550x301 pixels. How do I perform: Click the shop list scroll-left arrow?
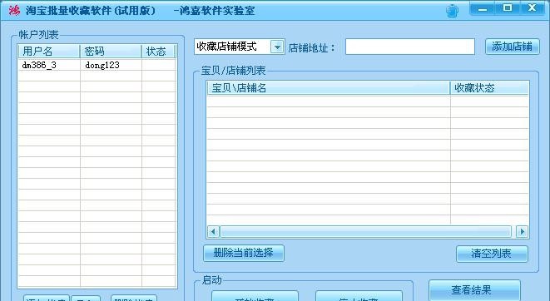click(213, 232)
